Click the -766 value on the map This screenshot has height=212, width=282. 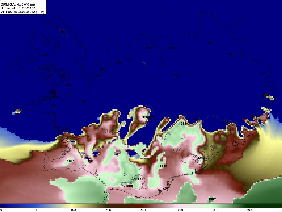[x=96, y=75]
